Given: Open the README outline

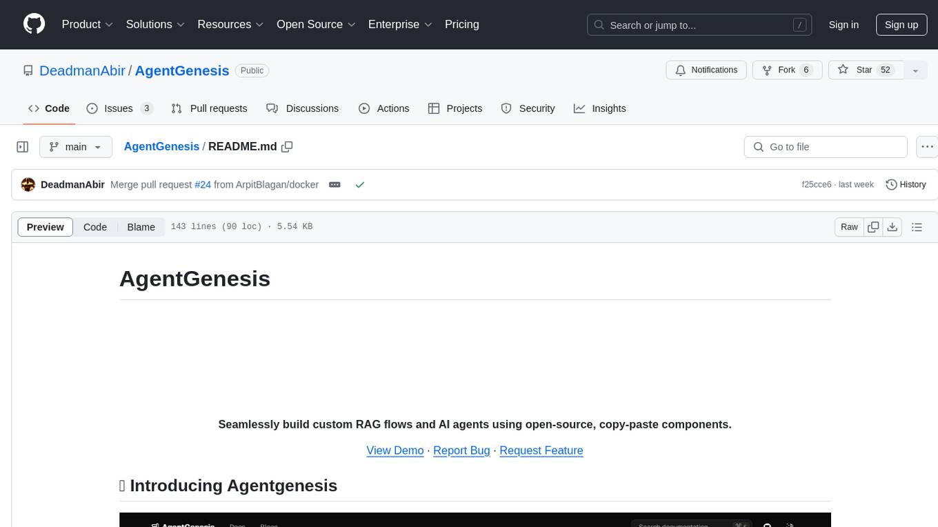Looking at the screenshot, I should tap(917, 227).
